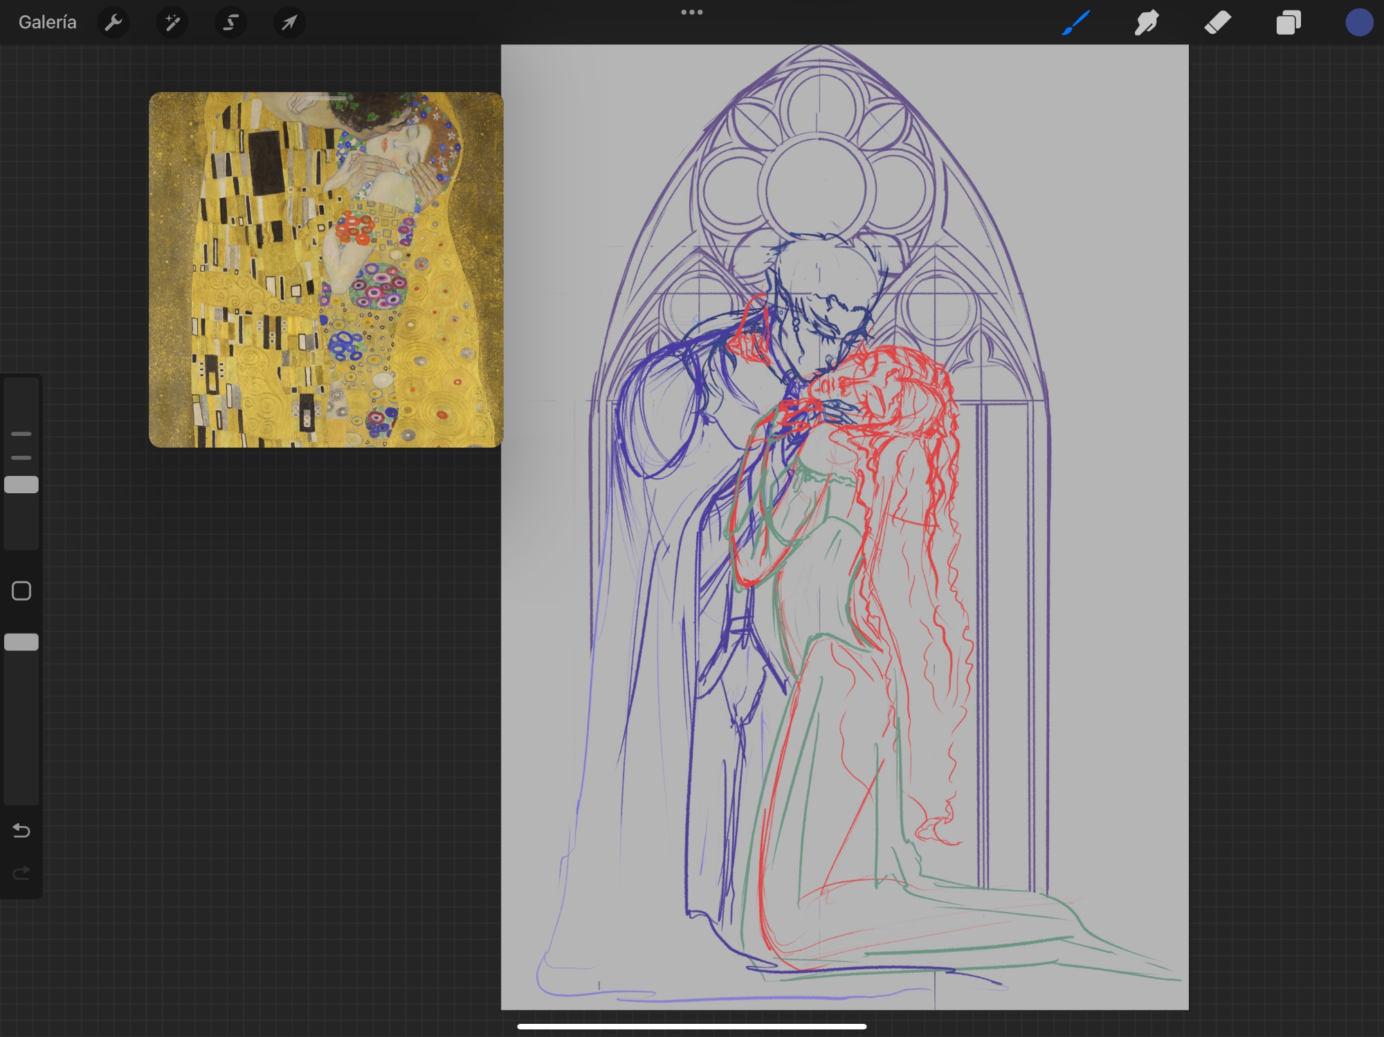This screenshot has width=1384, height=1037.
Task: Open the Actions wrench menu
Action: (x=113, y=23)
